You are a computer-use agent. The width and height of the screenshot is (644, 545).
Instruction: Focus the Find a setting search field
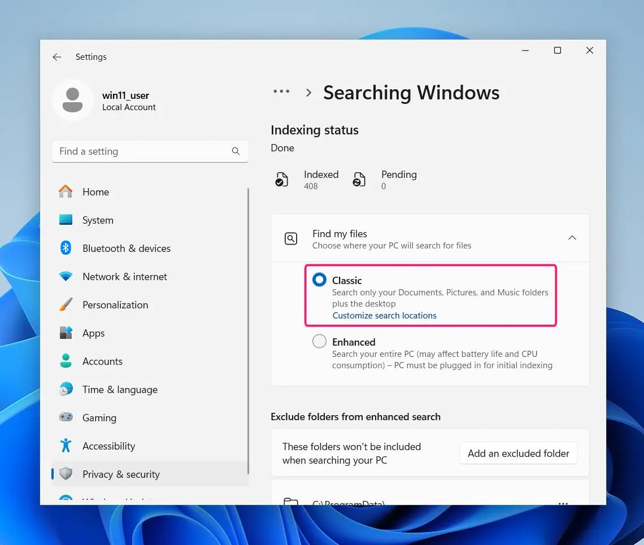[x=150, y=151]
